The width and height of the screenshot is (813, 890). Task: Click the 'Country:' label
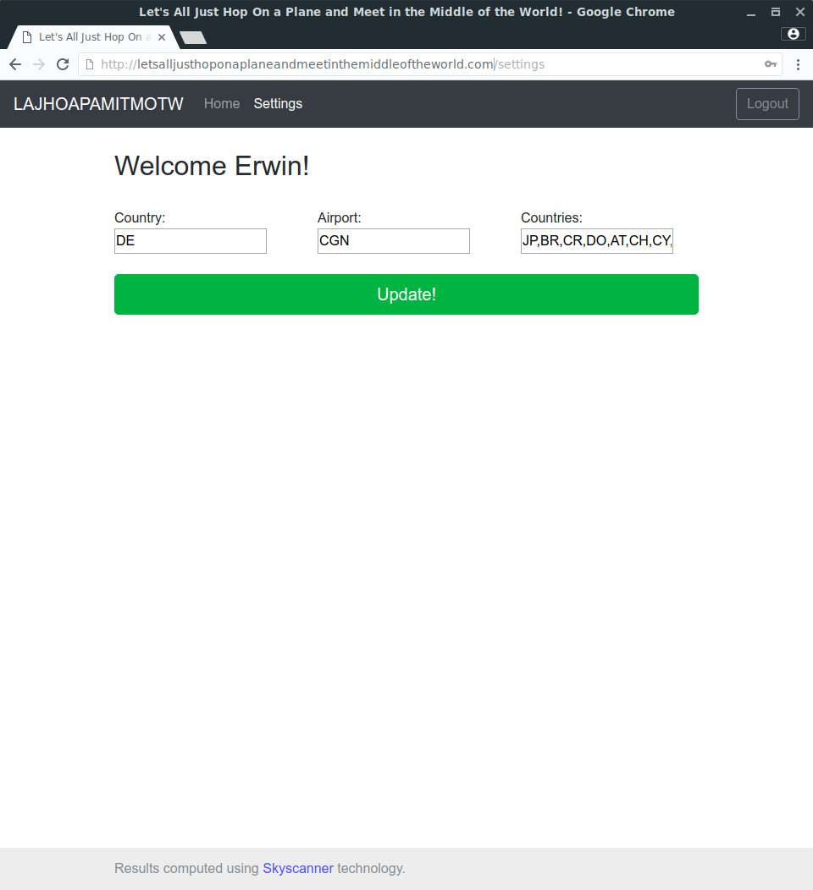140,218
